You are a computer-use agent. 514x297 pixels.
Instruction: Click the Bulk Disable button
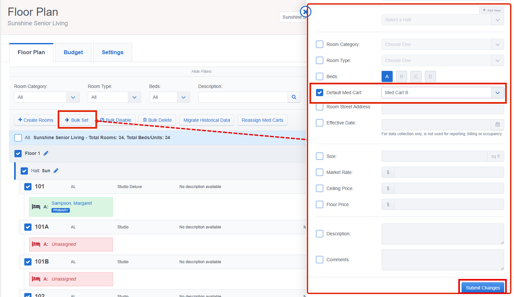click(116, 120)
